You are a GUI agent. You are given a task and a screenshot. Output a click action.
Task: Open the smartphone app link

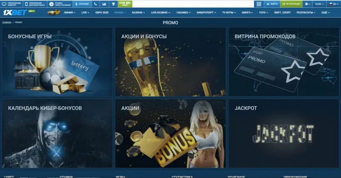click(x=35, y=4)
